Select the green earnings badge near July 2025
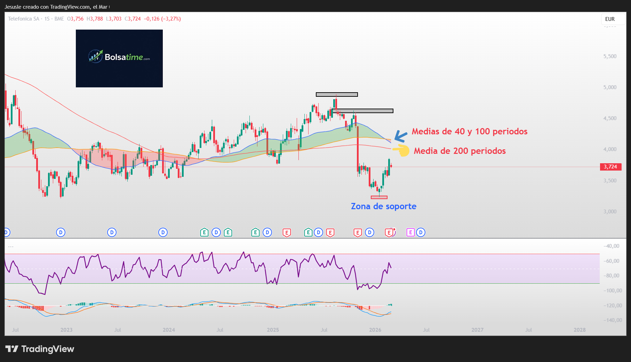Screen dimensions: 631x362 [x=308, y=232]
